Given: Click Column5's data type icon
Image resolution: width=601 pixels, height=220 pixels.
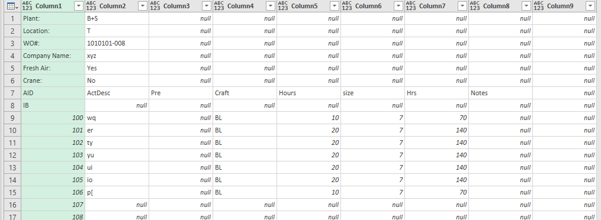Looking at the screenshot, I should pyautogui.click(x=283, y=6).
